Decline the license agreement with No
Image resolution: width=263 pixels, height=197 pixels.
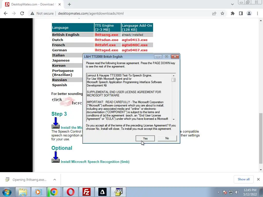[x=167, y=138]
